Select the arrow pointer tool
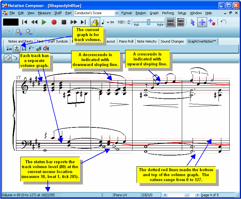241x199 pixels. [193, 22]
